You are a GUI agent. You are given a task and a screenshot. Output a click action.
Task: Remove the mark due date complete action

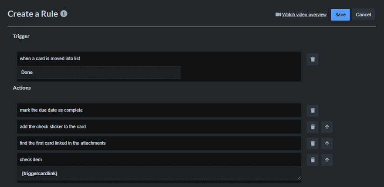pyautogui.click(x=313, y=111)
